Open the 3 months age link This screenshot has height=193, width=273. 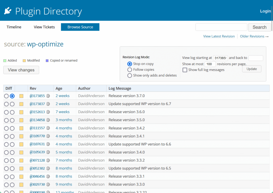(64, 120)
